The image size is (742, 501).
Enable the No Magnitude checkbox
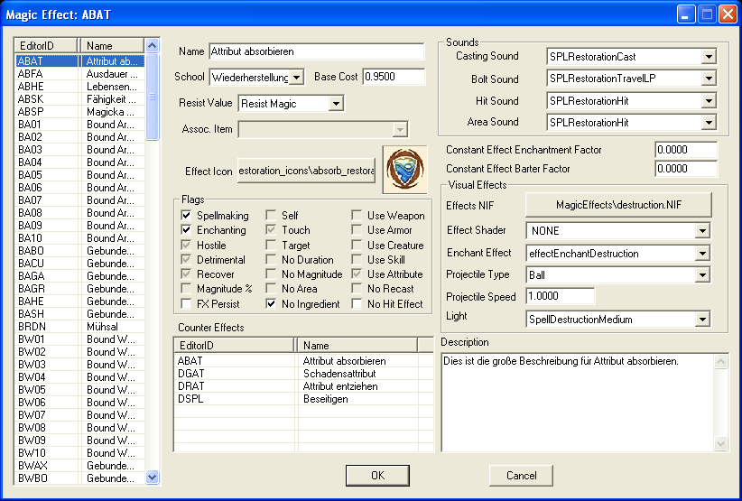(x=271, y=274)
